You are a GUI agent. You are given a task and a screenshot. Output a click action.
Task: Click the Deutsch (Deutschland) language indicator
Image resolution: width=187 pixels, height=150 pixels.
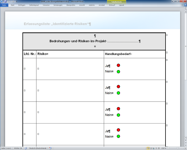pyautogui.click(x=37, y=148)
